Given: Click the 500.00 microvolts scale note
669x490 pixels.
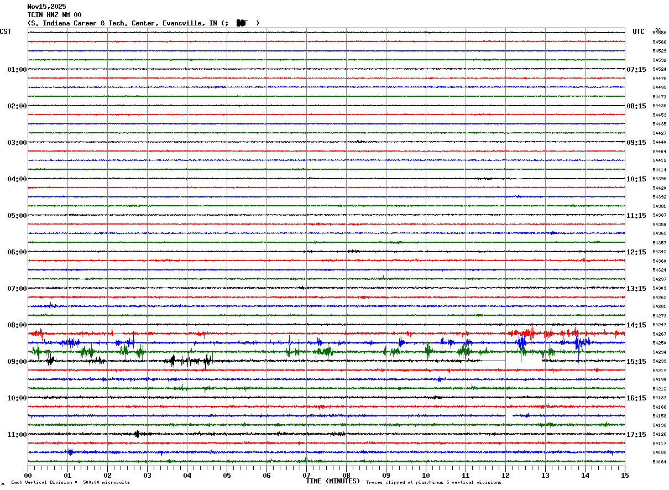Looking at the screenshot, I should coord(106,482).
